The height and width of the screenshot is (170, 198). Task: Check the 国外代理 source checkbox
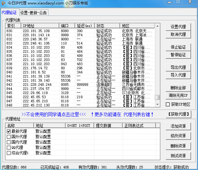9,137
